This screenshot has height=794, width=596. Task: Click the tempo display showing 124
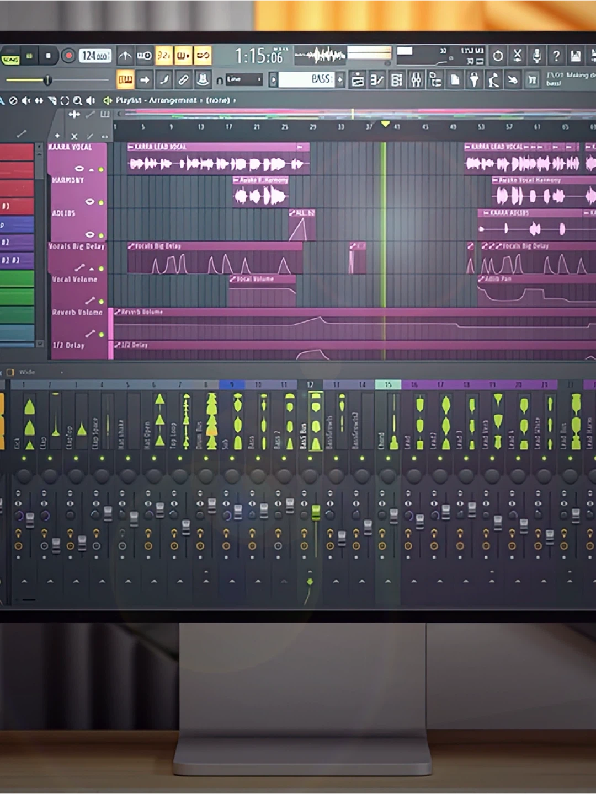pos(95,56)
